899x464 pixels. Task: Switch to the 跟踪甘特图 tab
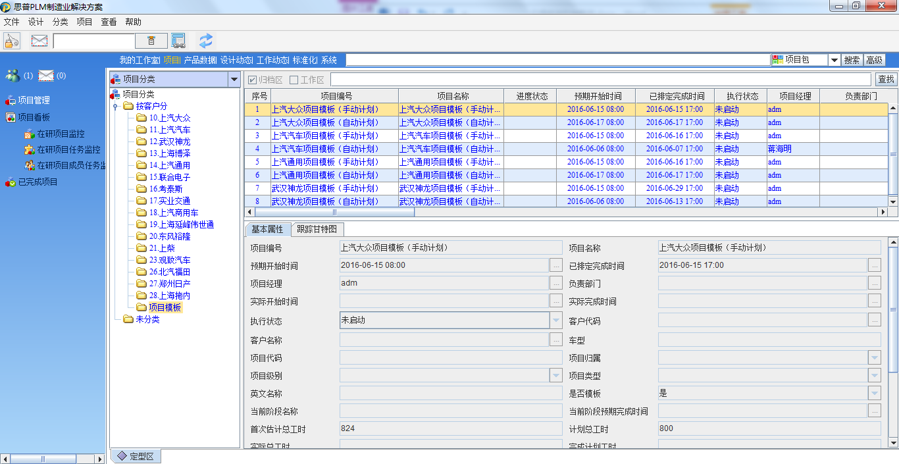point(317,230)
